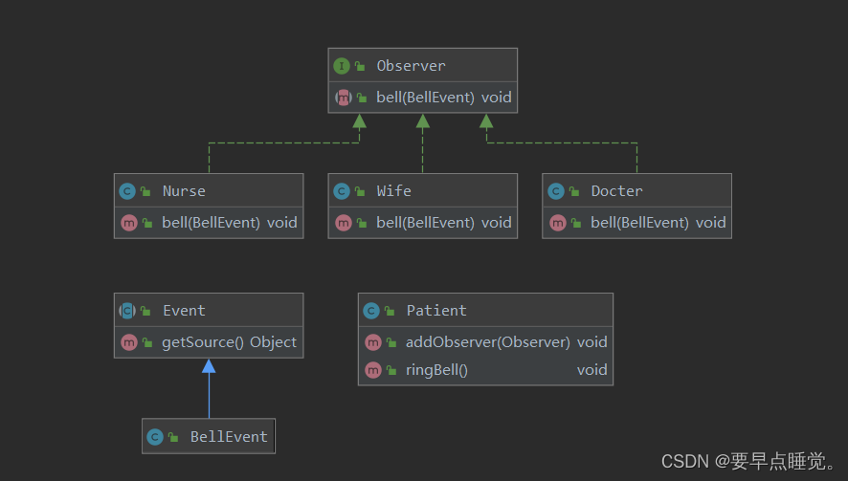848x481 pixels.
Task: Click the getSource method icon in Event
Action: [x=127, y=342]
